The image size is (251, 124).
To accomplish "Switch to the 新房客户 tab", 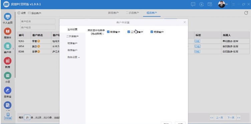I will pos(113,13).
